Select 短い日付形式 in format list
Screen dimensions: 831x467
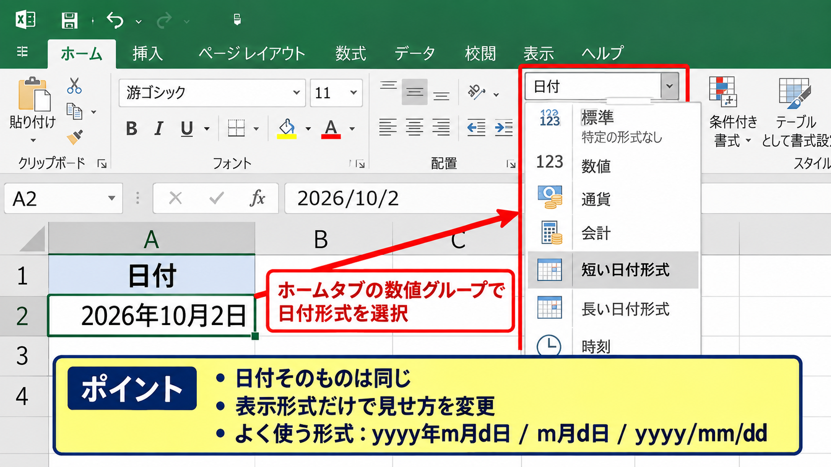[x=613, y=270]
